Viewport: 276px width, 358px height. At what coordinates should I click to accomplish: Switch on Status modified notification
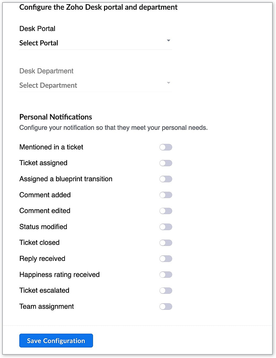[166, 227]
